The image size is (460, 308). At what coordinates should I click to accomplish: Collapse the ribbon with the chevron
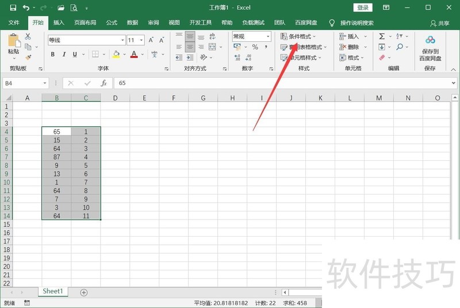(x=453, y=70)
